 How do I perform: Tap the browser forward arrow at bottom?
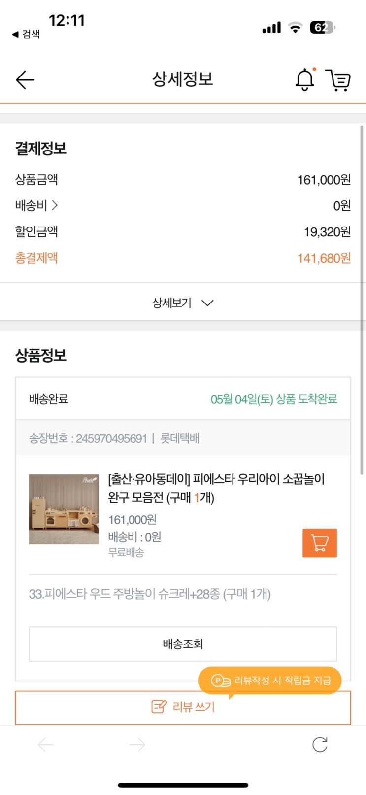tap(137, 744)
